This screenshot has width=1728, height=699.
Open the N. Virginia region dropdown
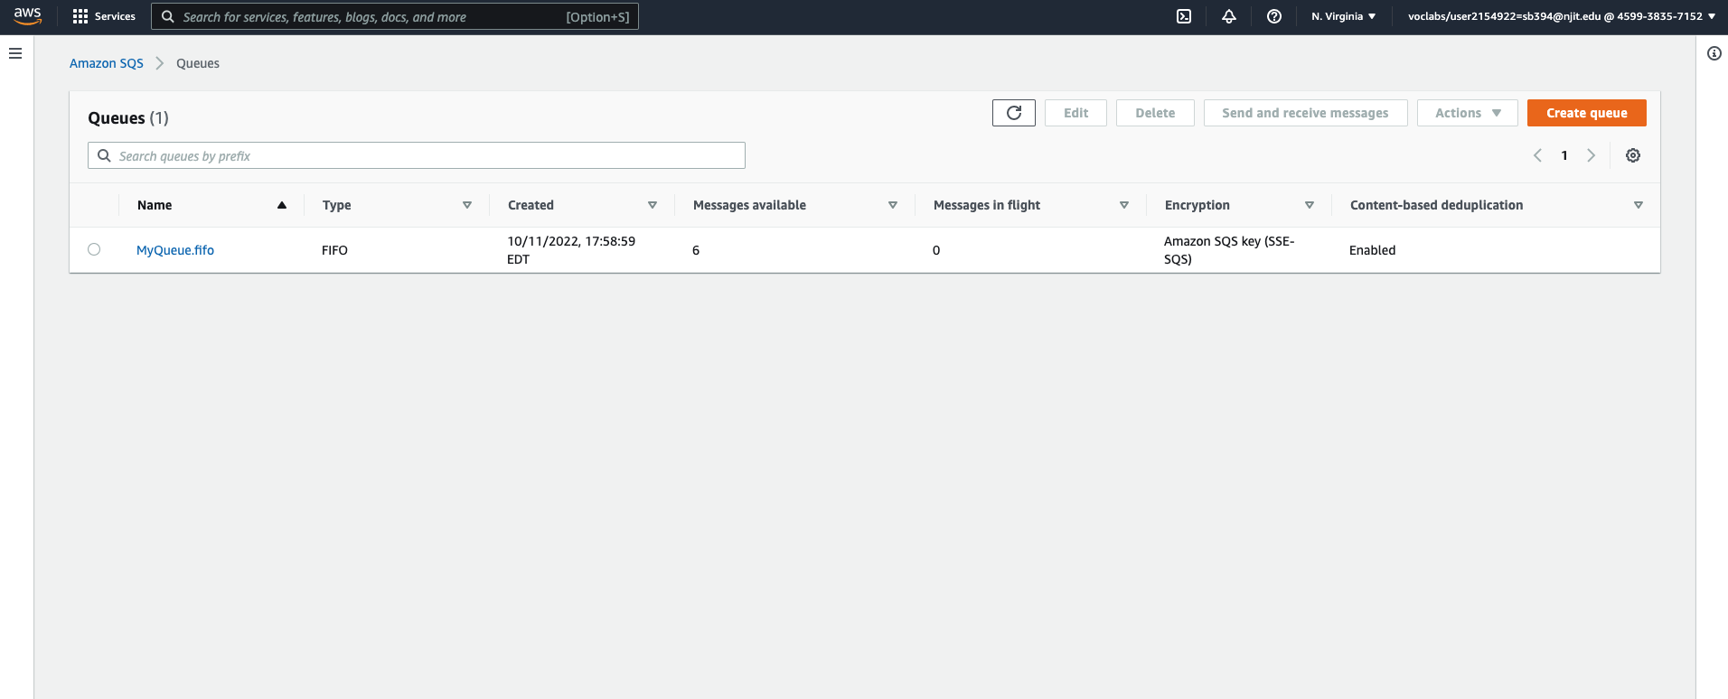coord(1344,16)
